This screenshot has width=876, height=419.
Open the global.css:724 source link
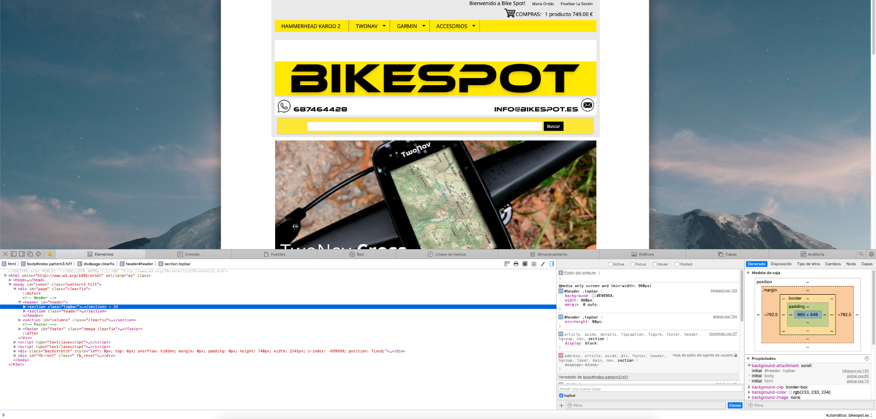[725, 317]
